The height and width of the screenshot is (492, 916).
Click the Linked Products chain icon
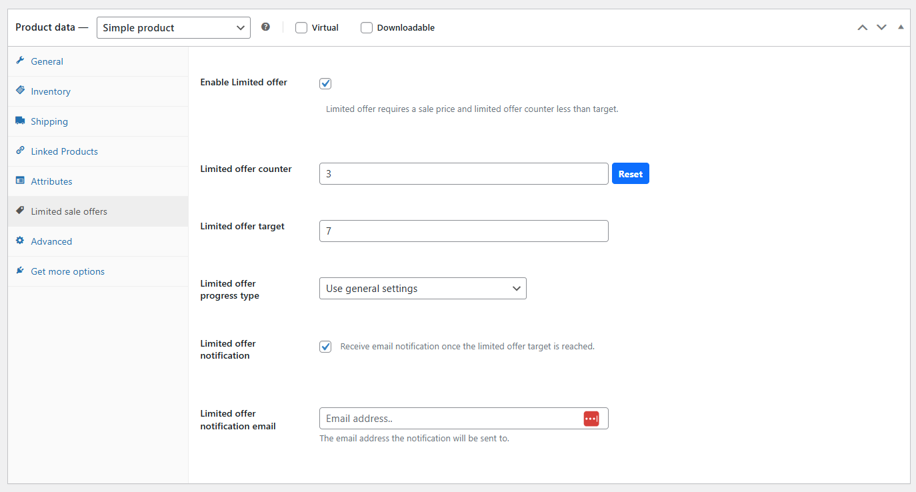coord(20,151)
